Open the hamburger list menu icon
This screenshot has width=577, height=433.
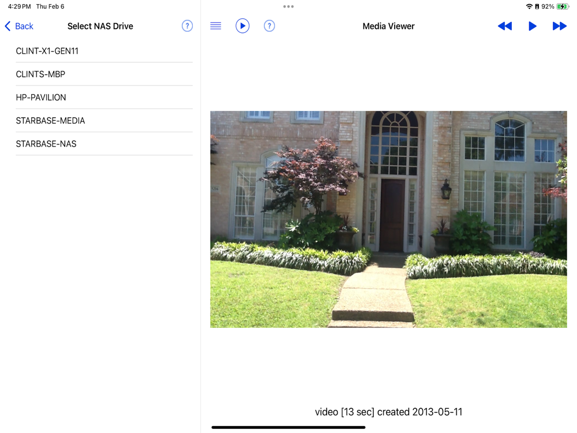216,26
